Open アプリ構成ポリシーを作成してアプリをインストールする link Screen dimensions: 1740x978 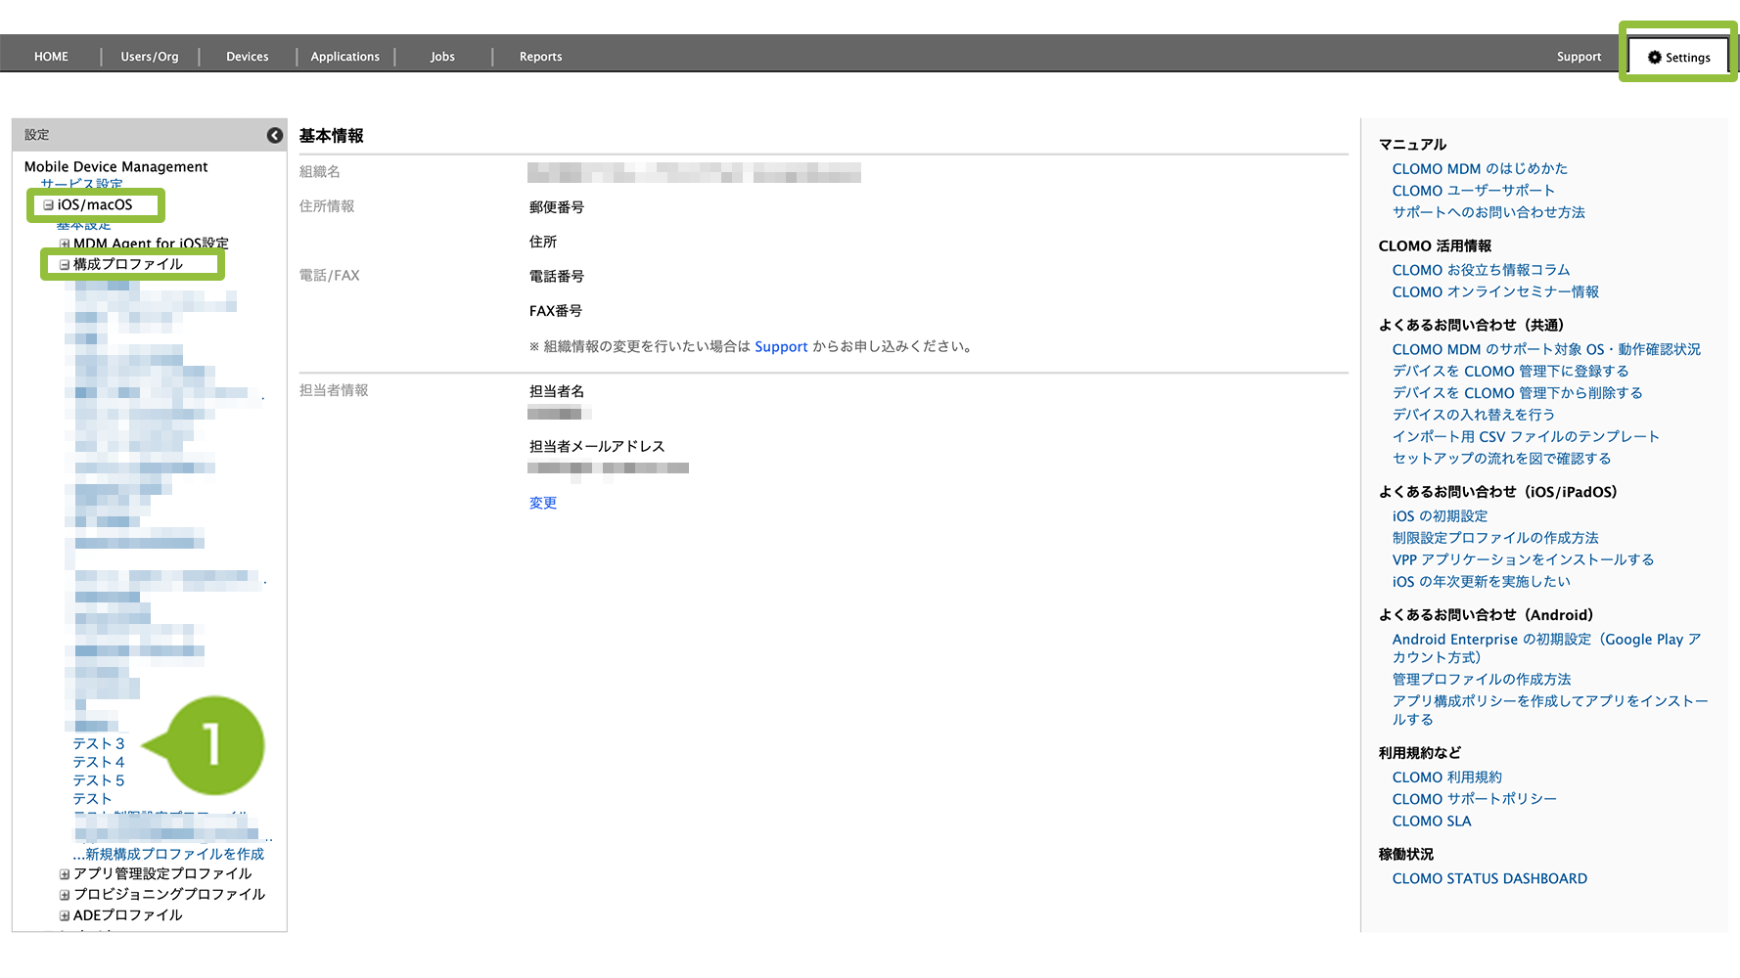tap(1550, 710)
